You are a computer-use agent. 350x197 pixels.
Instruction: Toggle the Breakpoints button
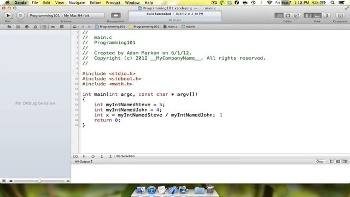(115, 15)
